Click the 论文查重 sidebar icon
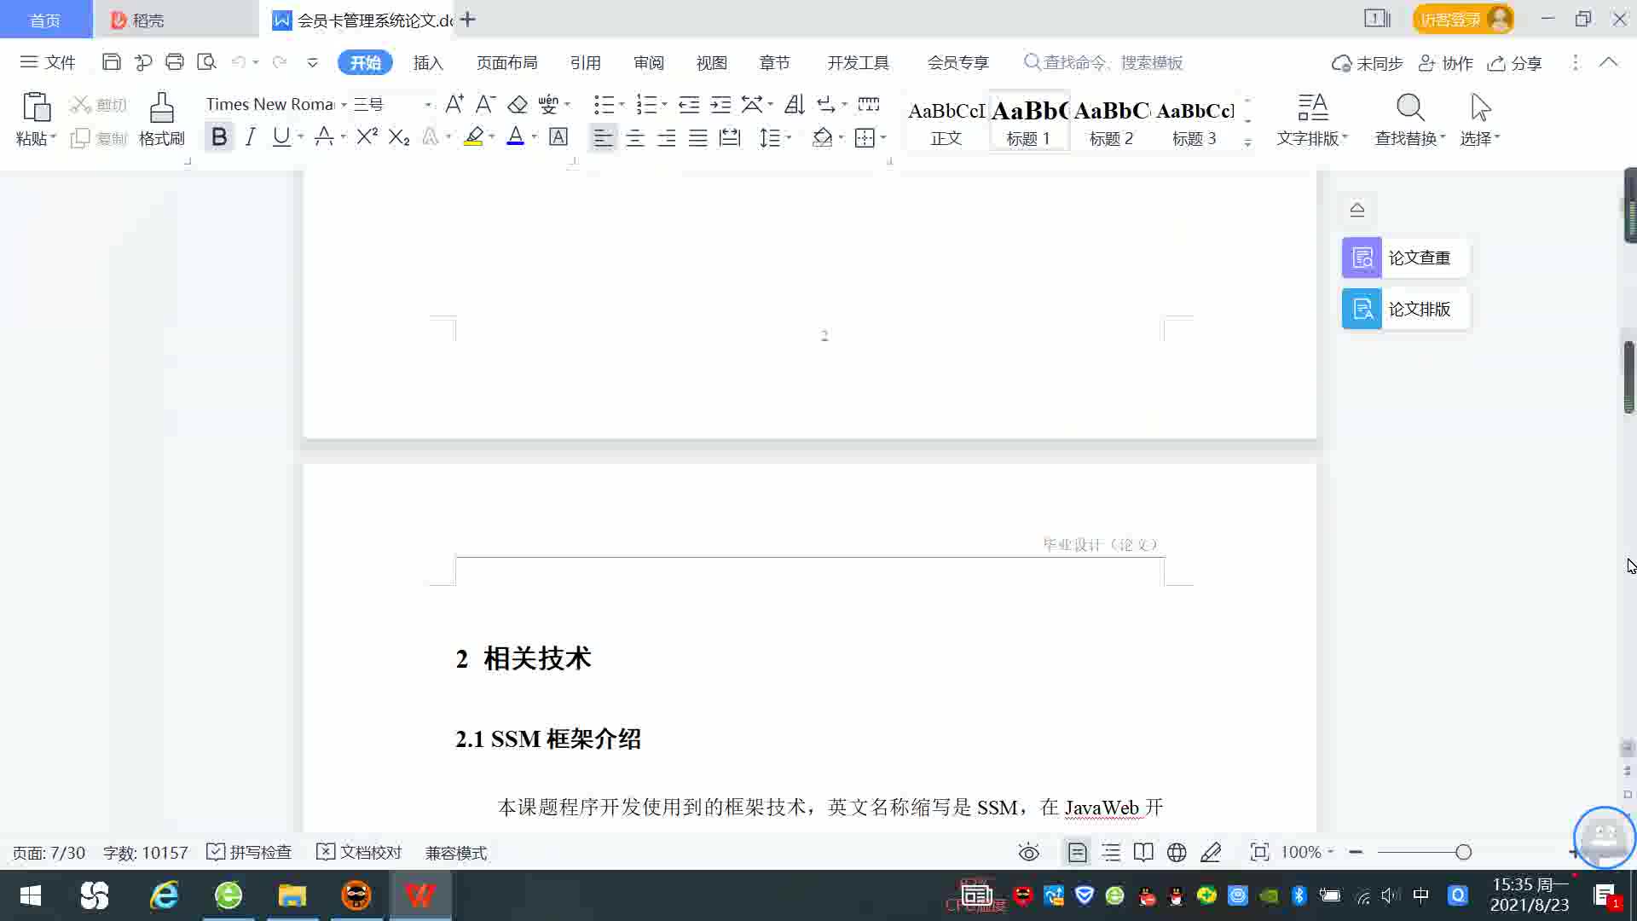This screenshot has height=921, width=1637. [x=1362, y=258]
